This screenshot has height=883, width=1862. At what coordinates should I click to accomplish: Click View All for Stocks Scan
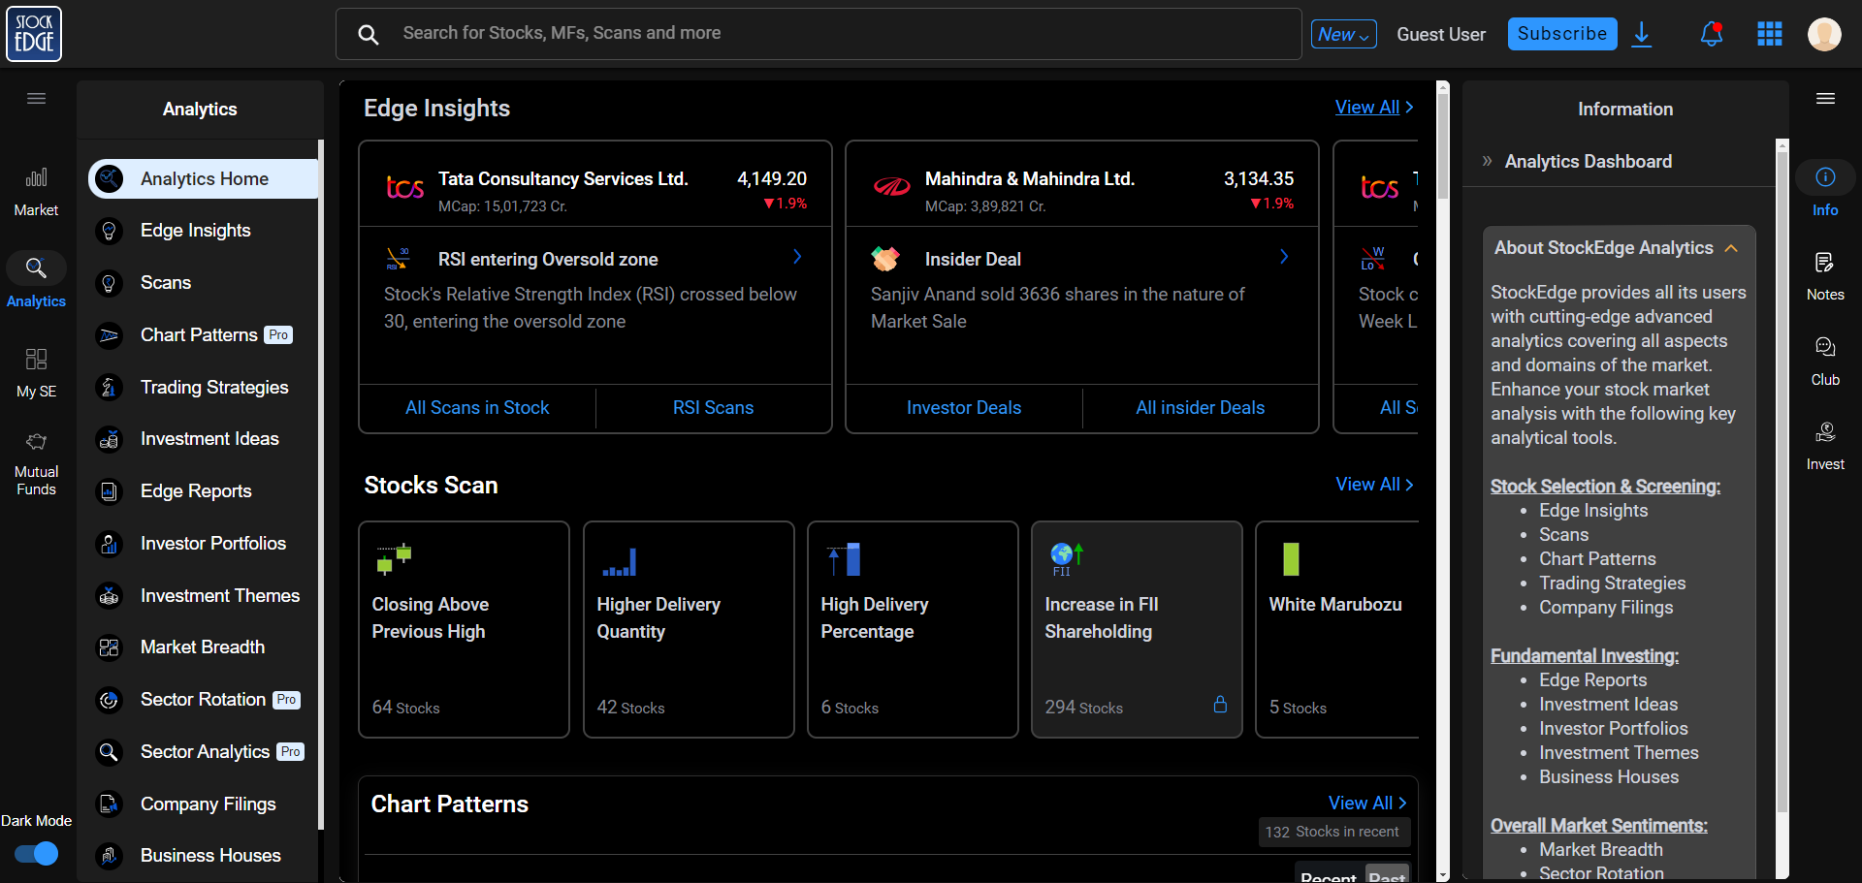pyautogui.click(x=1374, y=485)
